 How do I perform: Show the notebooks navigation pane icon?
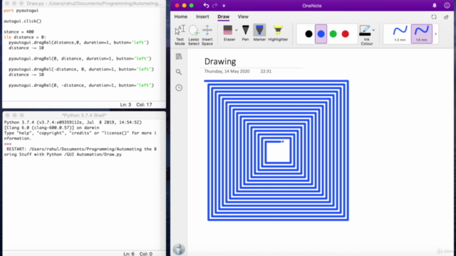click(x=179, y=56)
